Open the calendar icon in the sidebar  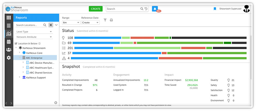point(9,42)
